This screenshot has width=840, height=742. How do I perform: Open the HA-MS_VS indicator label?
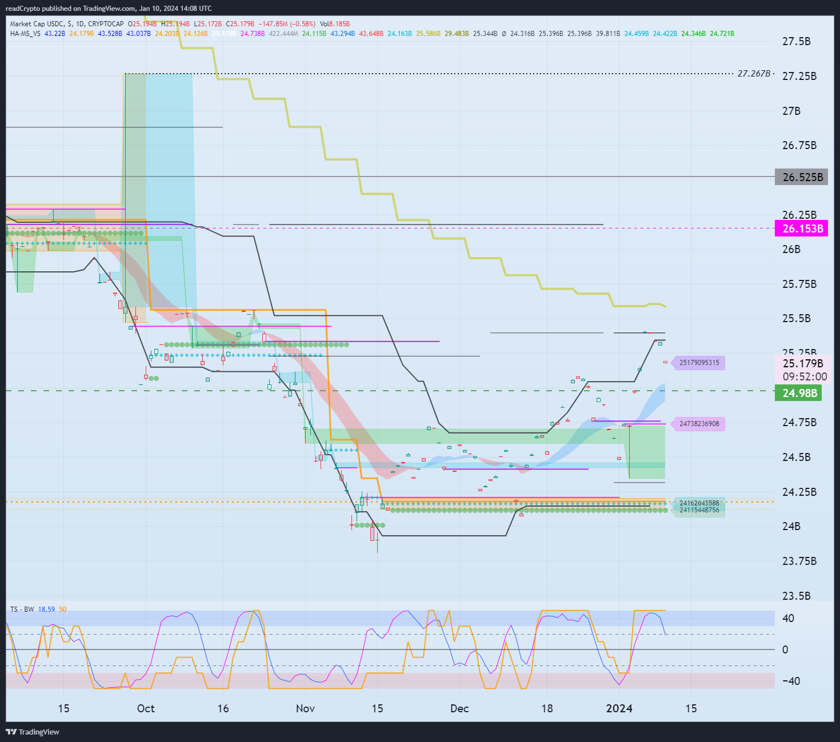click(25, 34)
